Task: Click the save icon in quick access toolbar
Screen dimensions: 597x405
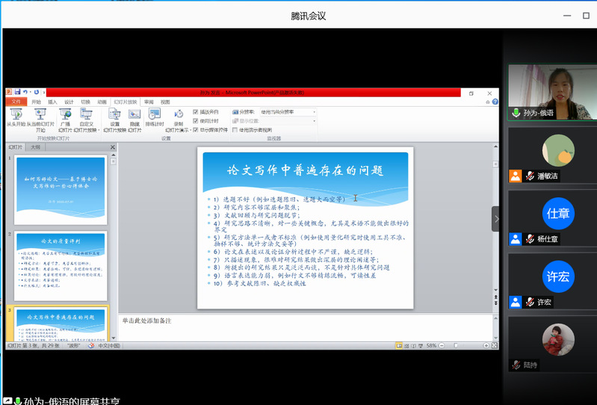Action: click(x=16, y=92)
